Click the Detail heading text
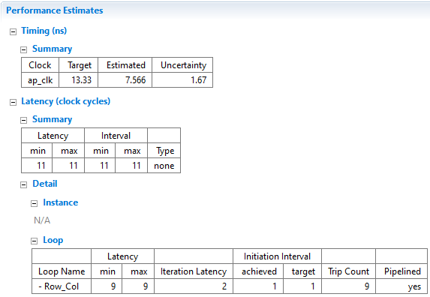This screenshot has height=297, width=430. [45, 184]
